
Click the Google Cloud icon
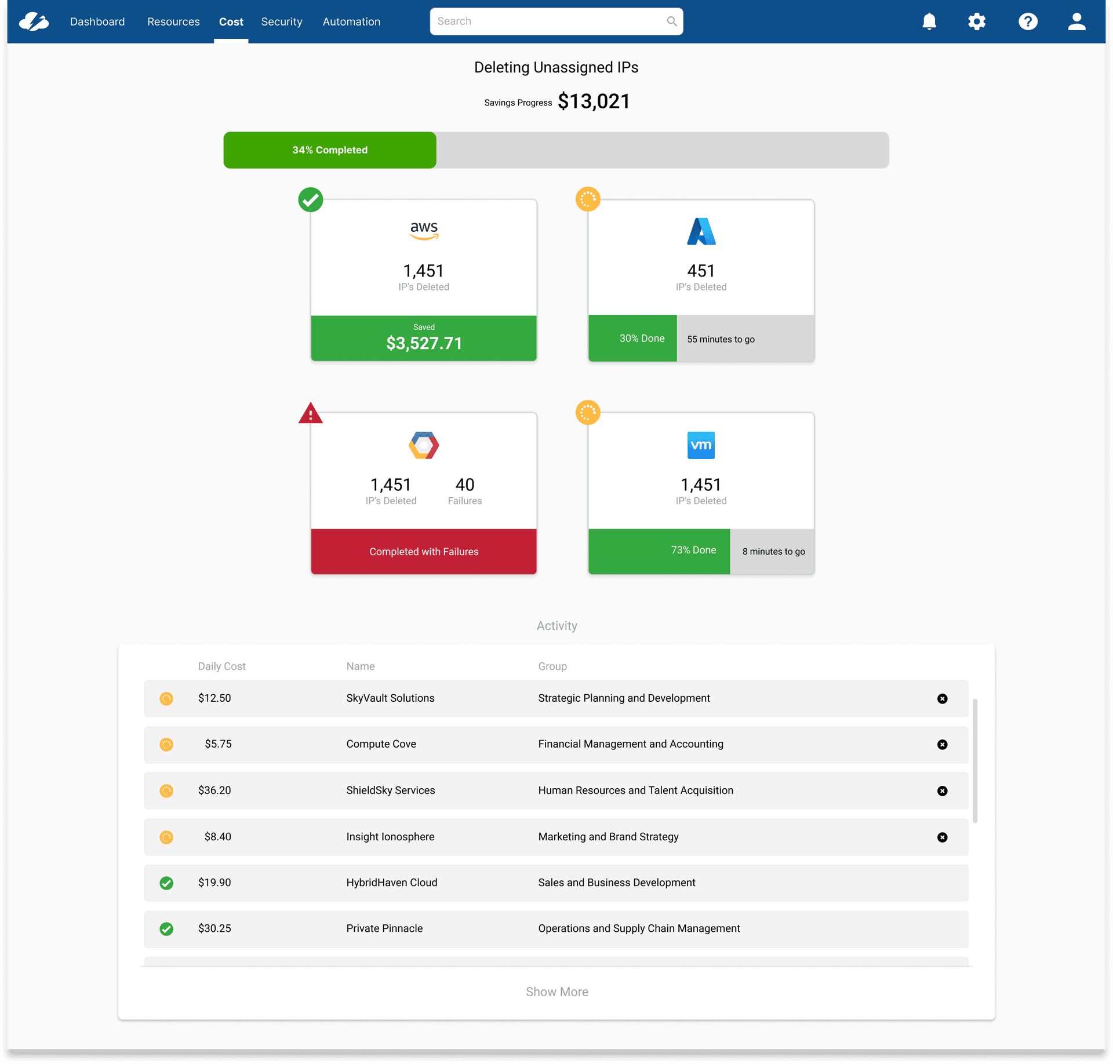coord(424,445)
